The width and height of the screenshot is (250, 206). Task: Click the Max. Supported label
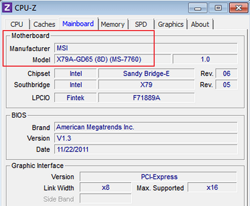[x=160, y=188]
